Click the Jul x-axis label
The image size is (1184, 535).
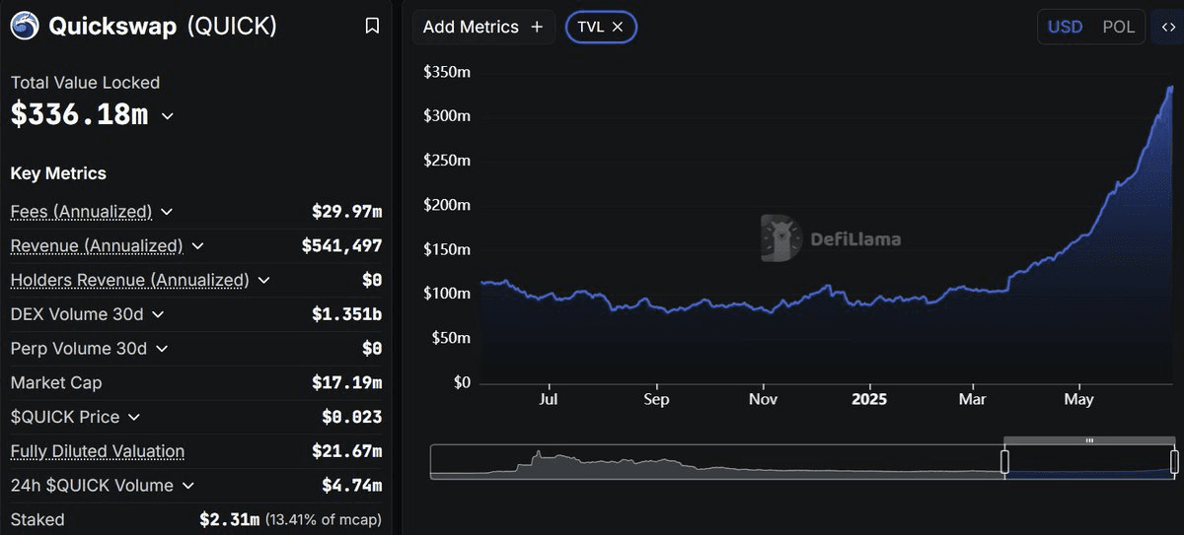pos(549,399)
